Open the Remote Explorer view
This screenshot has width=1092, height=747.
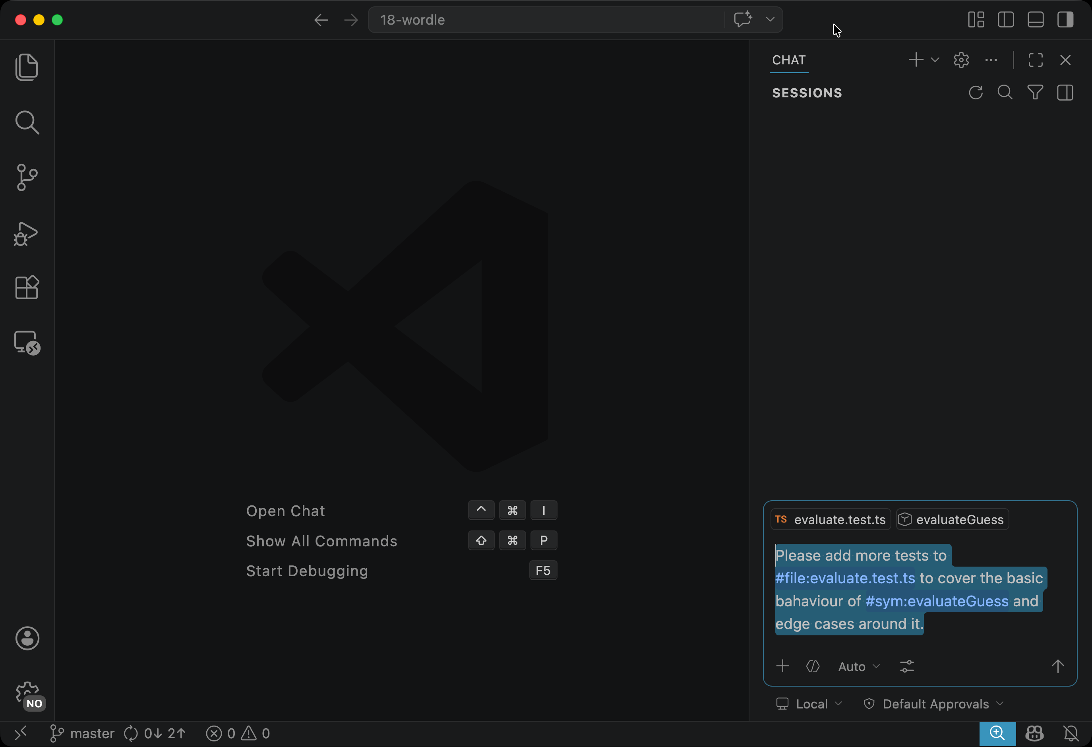click(27, 343)
